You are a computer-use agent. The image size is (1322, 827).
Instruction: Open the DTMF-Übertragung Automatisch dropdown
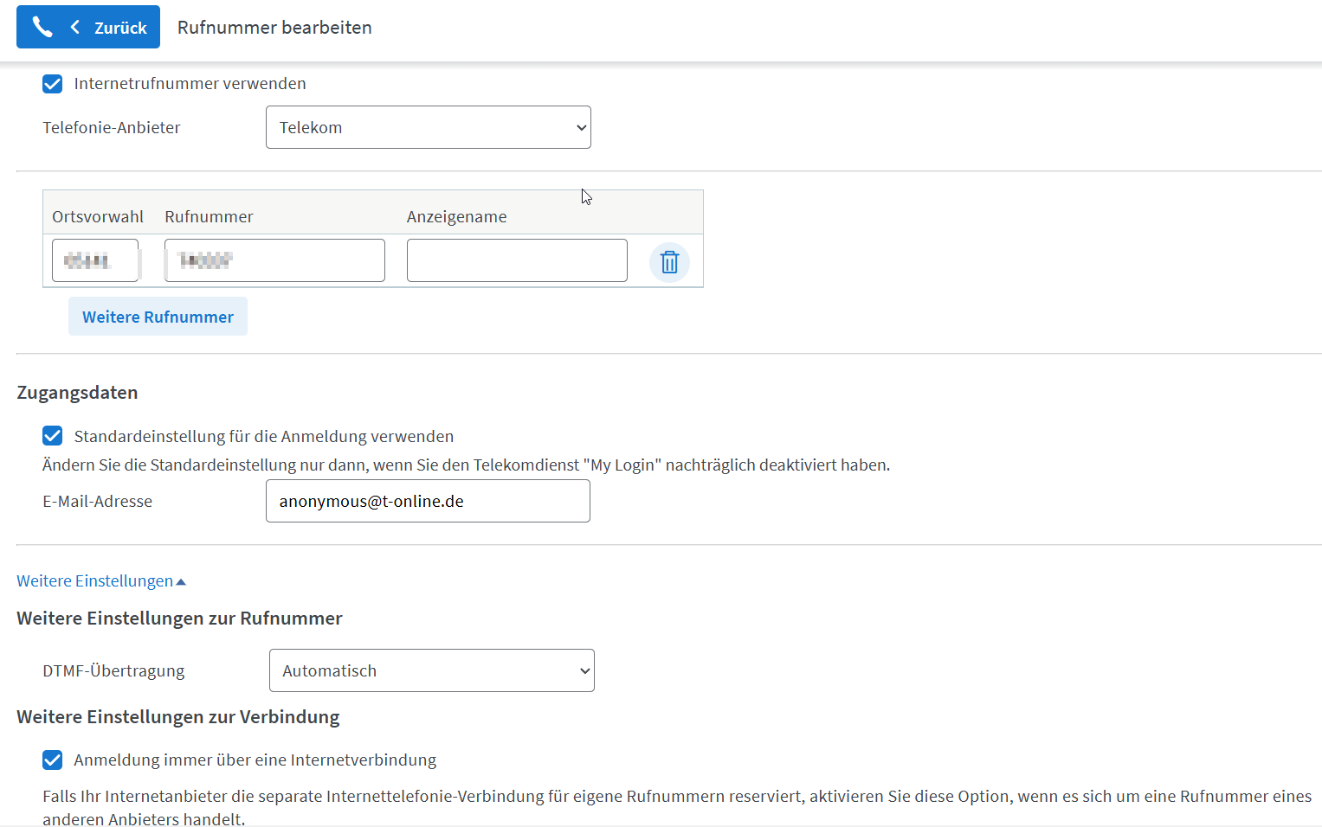(x=432, y=670)
